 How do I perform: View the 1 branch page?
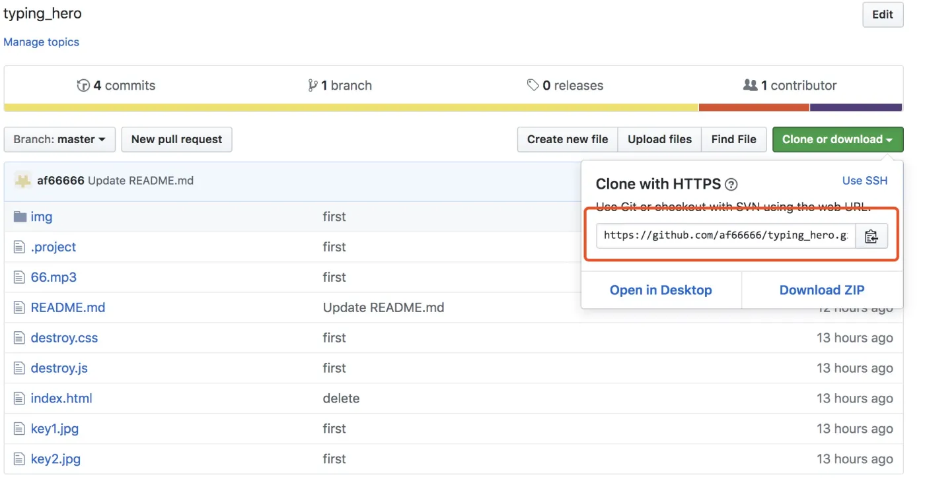pyautogui.click(x=340, y=86)
